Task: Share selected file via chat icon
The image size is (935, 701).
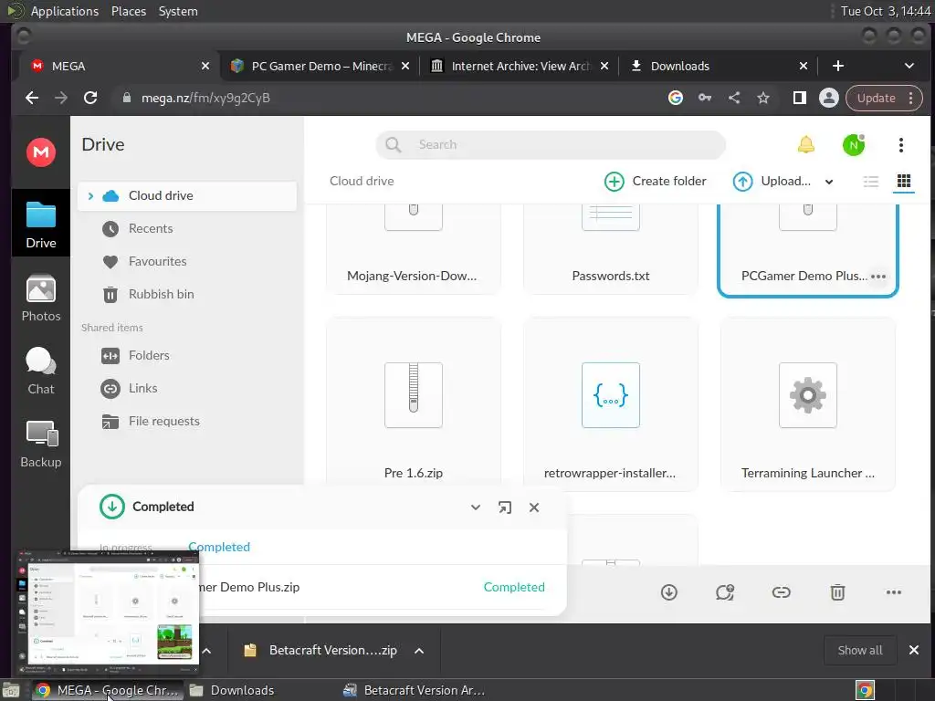Action: point(724,591)
